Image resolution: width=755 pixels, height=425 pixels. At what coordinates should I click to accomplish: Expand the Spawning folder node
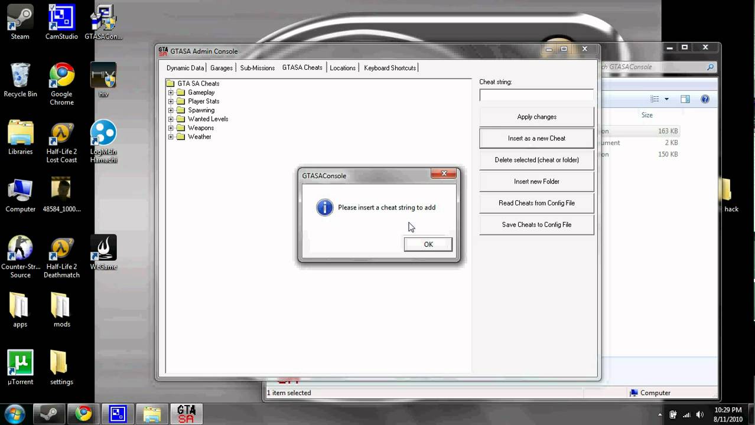pos(171,110)
